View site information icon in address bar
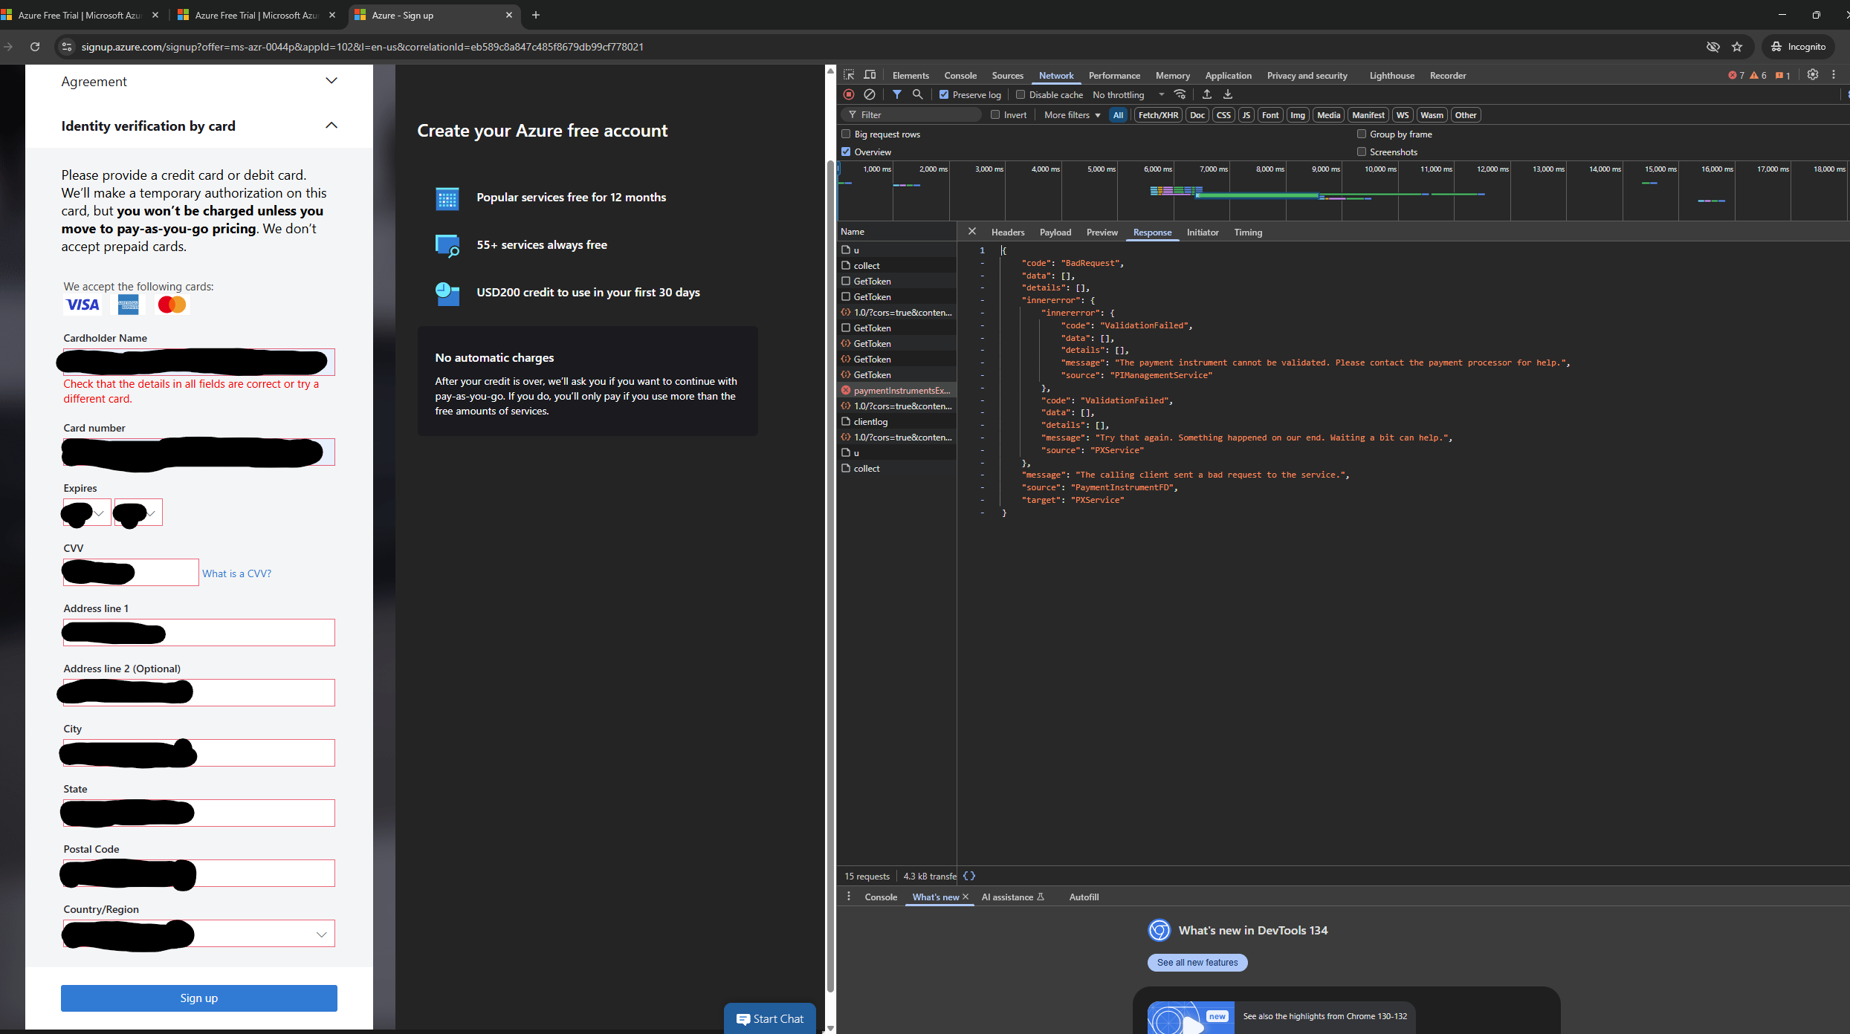The height and width of the screenshot is (1034, 1850). click(x=67, y=47)
